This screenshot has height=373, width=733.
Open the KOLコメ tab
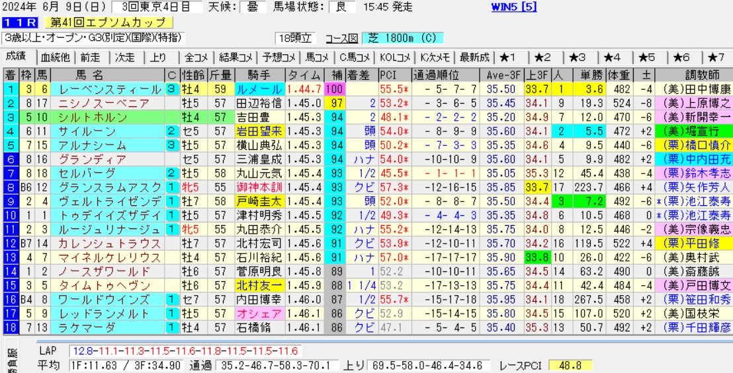[394, 57]
